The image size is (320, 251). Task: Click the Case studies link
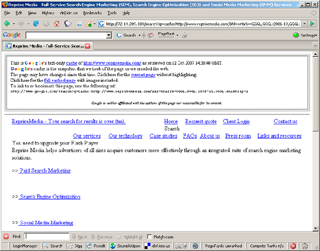click(x=163, y=136)
